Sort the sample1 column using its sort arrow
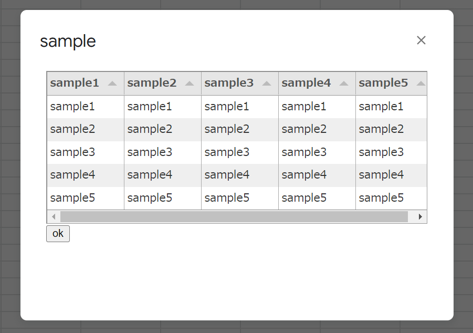The width and height of the screenshot is (473, 333). point(112,83)
